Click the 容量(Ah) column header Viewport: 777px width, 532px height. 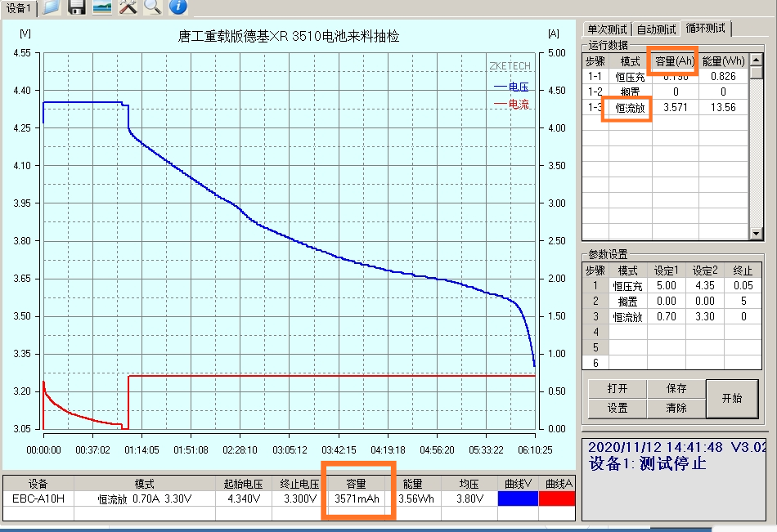[675, 61]
